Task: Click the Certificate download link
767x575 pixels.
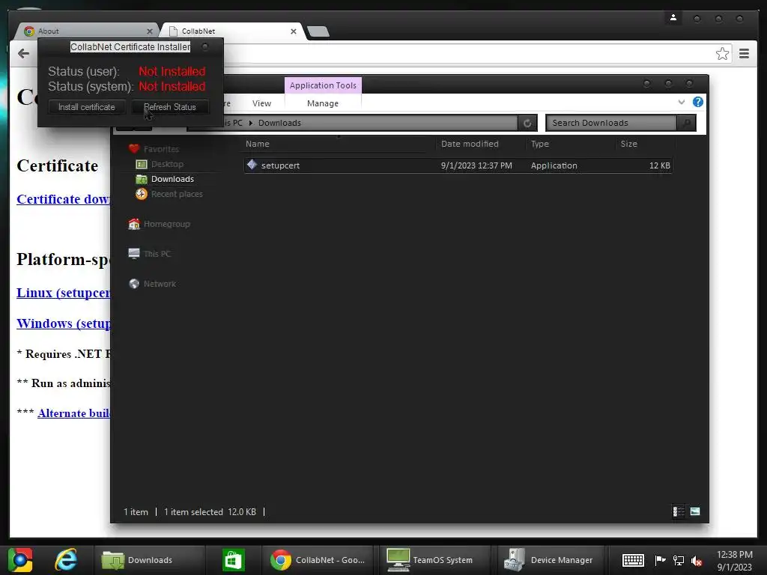Action: pyautogui.click(x=64, y=199)
